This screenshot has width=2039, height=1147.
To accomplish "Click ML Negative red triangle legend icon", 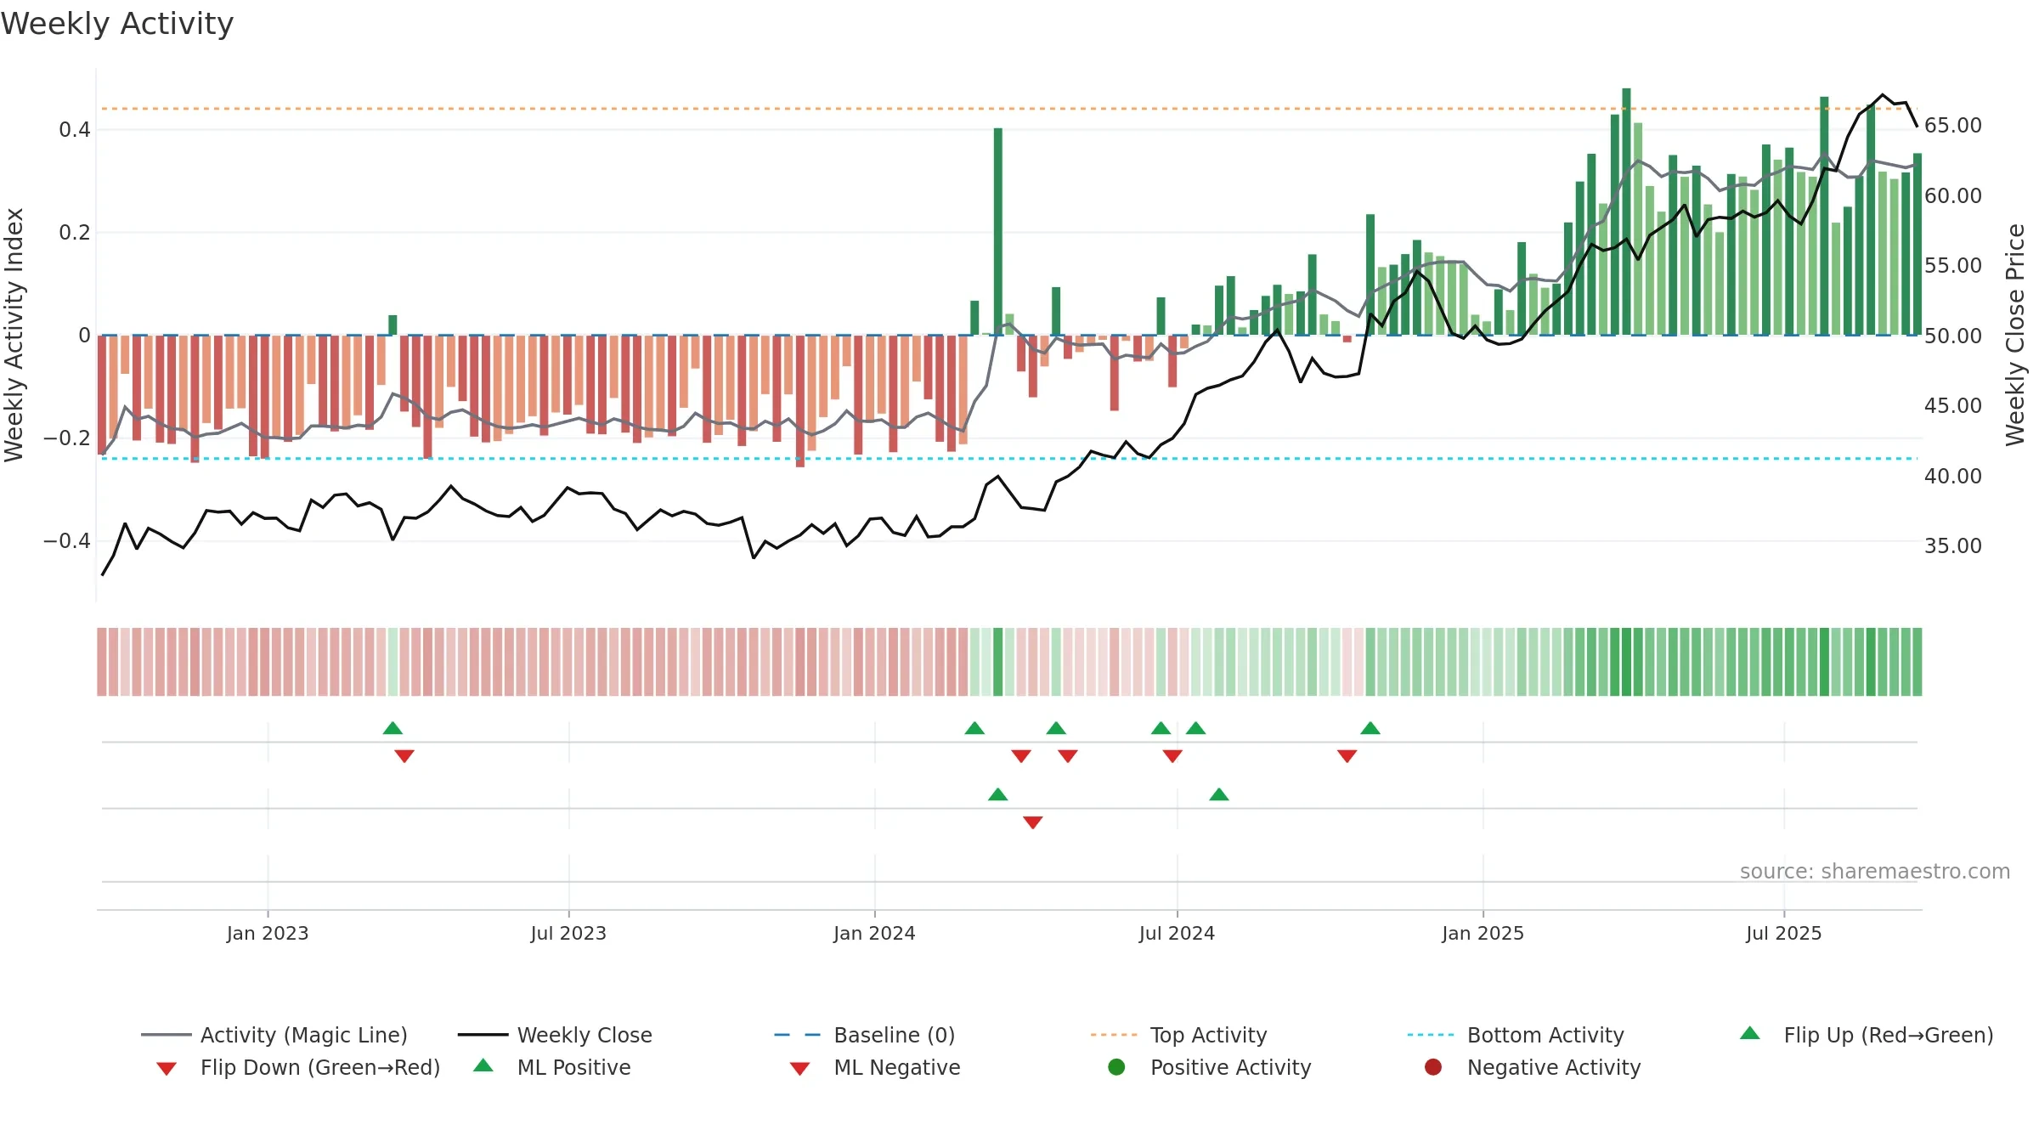I will [x=799, y=1068].
